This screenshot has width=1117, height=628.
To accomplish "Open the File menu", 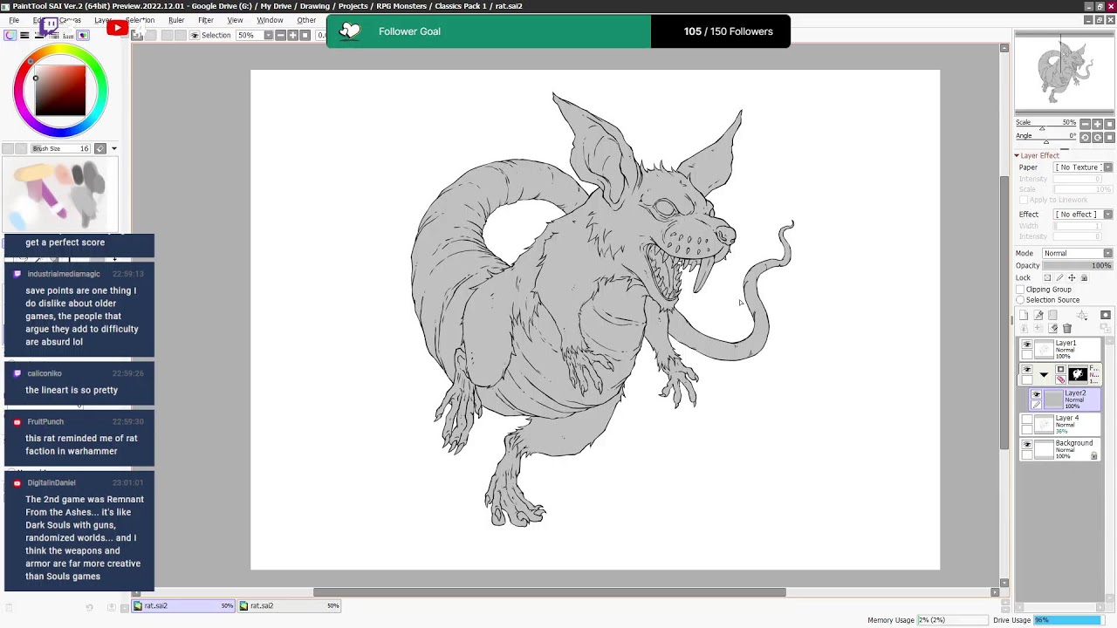I will (x=14, y=20).
